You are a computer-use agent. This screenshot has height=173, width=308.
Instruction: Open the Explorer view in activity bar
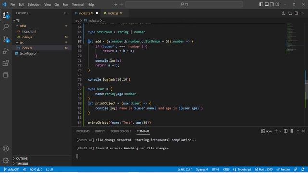click(6, 15)
